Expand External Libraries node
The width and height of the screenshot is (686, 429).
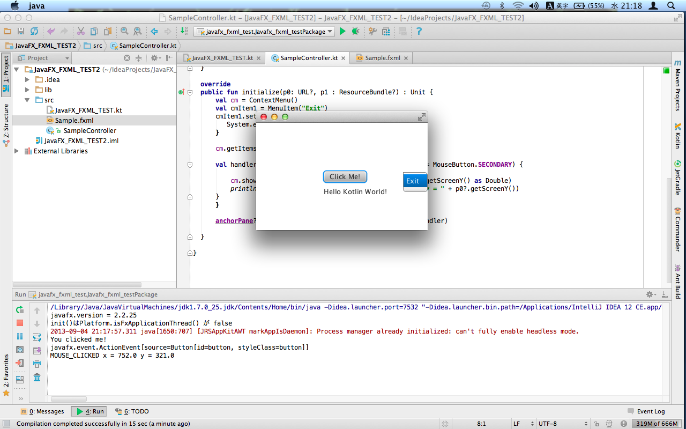[x=17, y=151]
